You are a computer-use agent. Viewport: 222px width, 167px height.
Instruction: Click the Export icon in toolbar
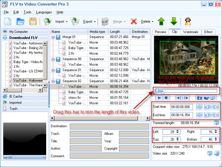(75, 22)
